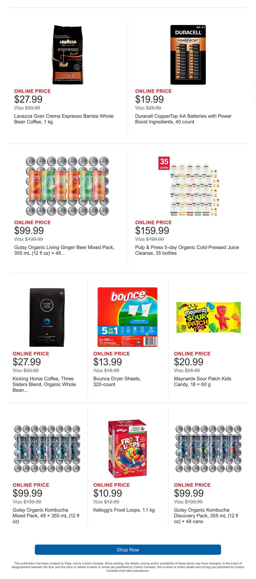The image size is (256, 579).
Task: Click the Gutsy Kombucha Discovery Pack image
Action: [x=208, y=448]
